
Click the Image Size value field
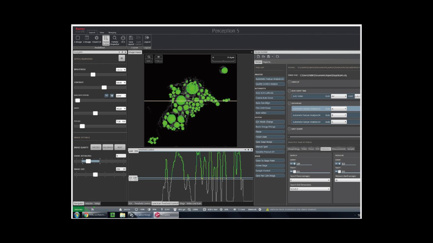pyautogui.click(x=121, y=169)
